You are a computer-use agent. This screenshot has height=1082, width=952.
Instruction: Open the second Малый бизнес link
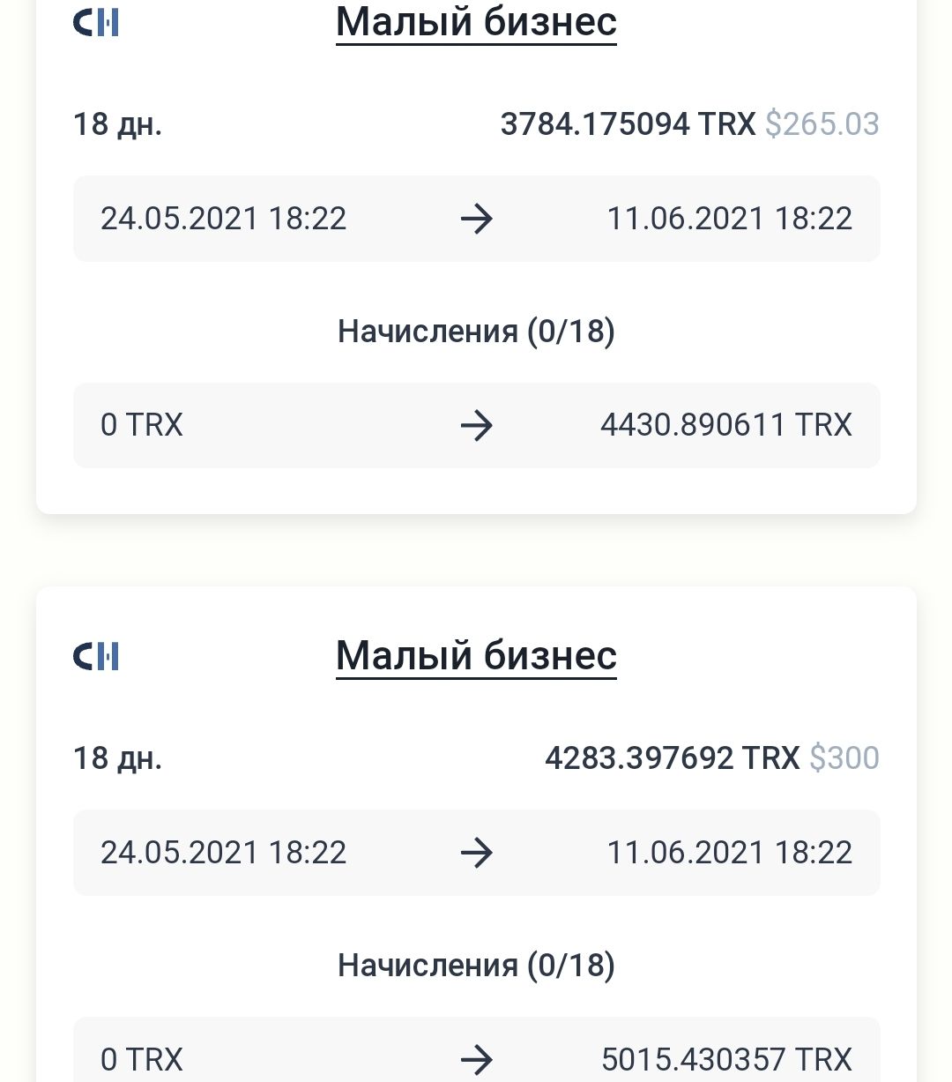coord(476,656)
